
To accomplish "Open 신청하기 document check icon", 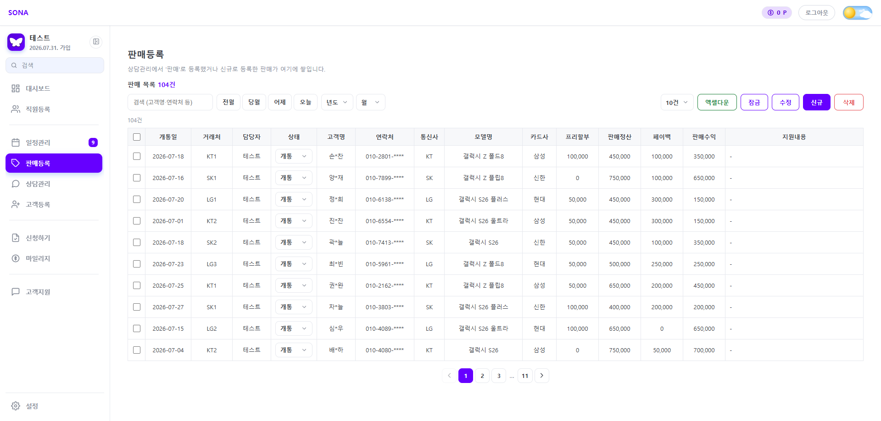I will [x=16, y=238].
